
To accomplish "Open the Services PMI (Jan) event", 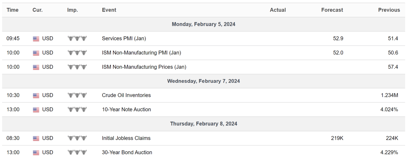I will [x=124, y=38].
